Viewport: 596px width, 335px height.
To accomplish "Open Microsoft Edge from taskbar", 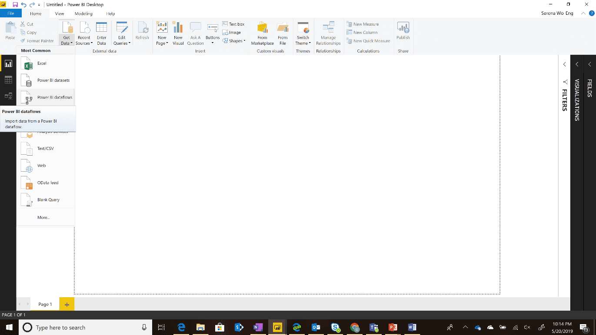I will point(181,327).
